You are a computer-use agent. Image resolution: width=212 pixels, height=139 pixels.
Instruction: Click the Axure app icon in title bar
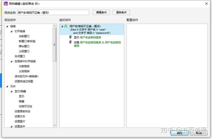(6, 4)
